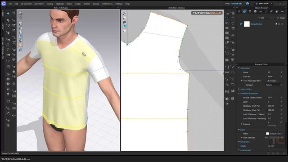Screen dimensions: 288x162
Task: Click the magnifier zoom icon in 2D toolbar
Action: point(125,22)
